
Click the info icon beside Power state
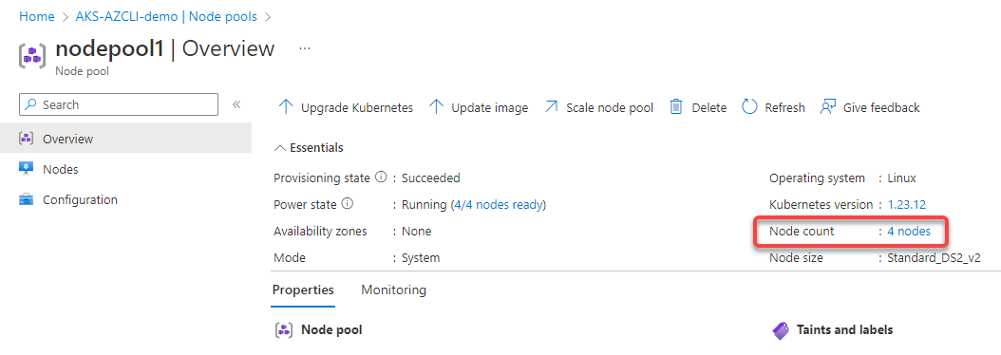click(348, 204)
